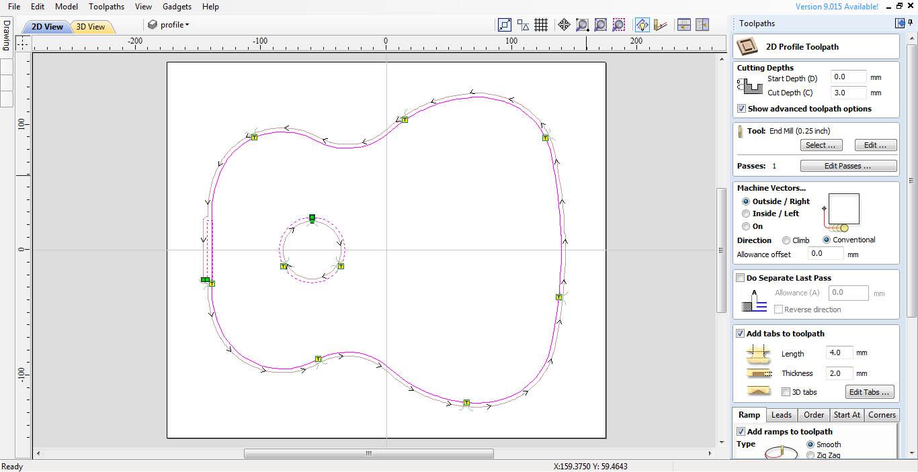Click the pin icon on Toolpaths panel
This screenshot has height=472, width=918.
click(x=910, y=23)
